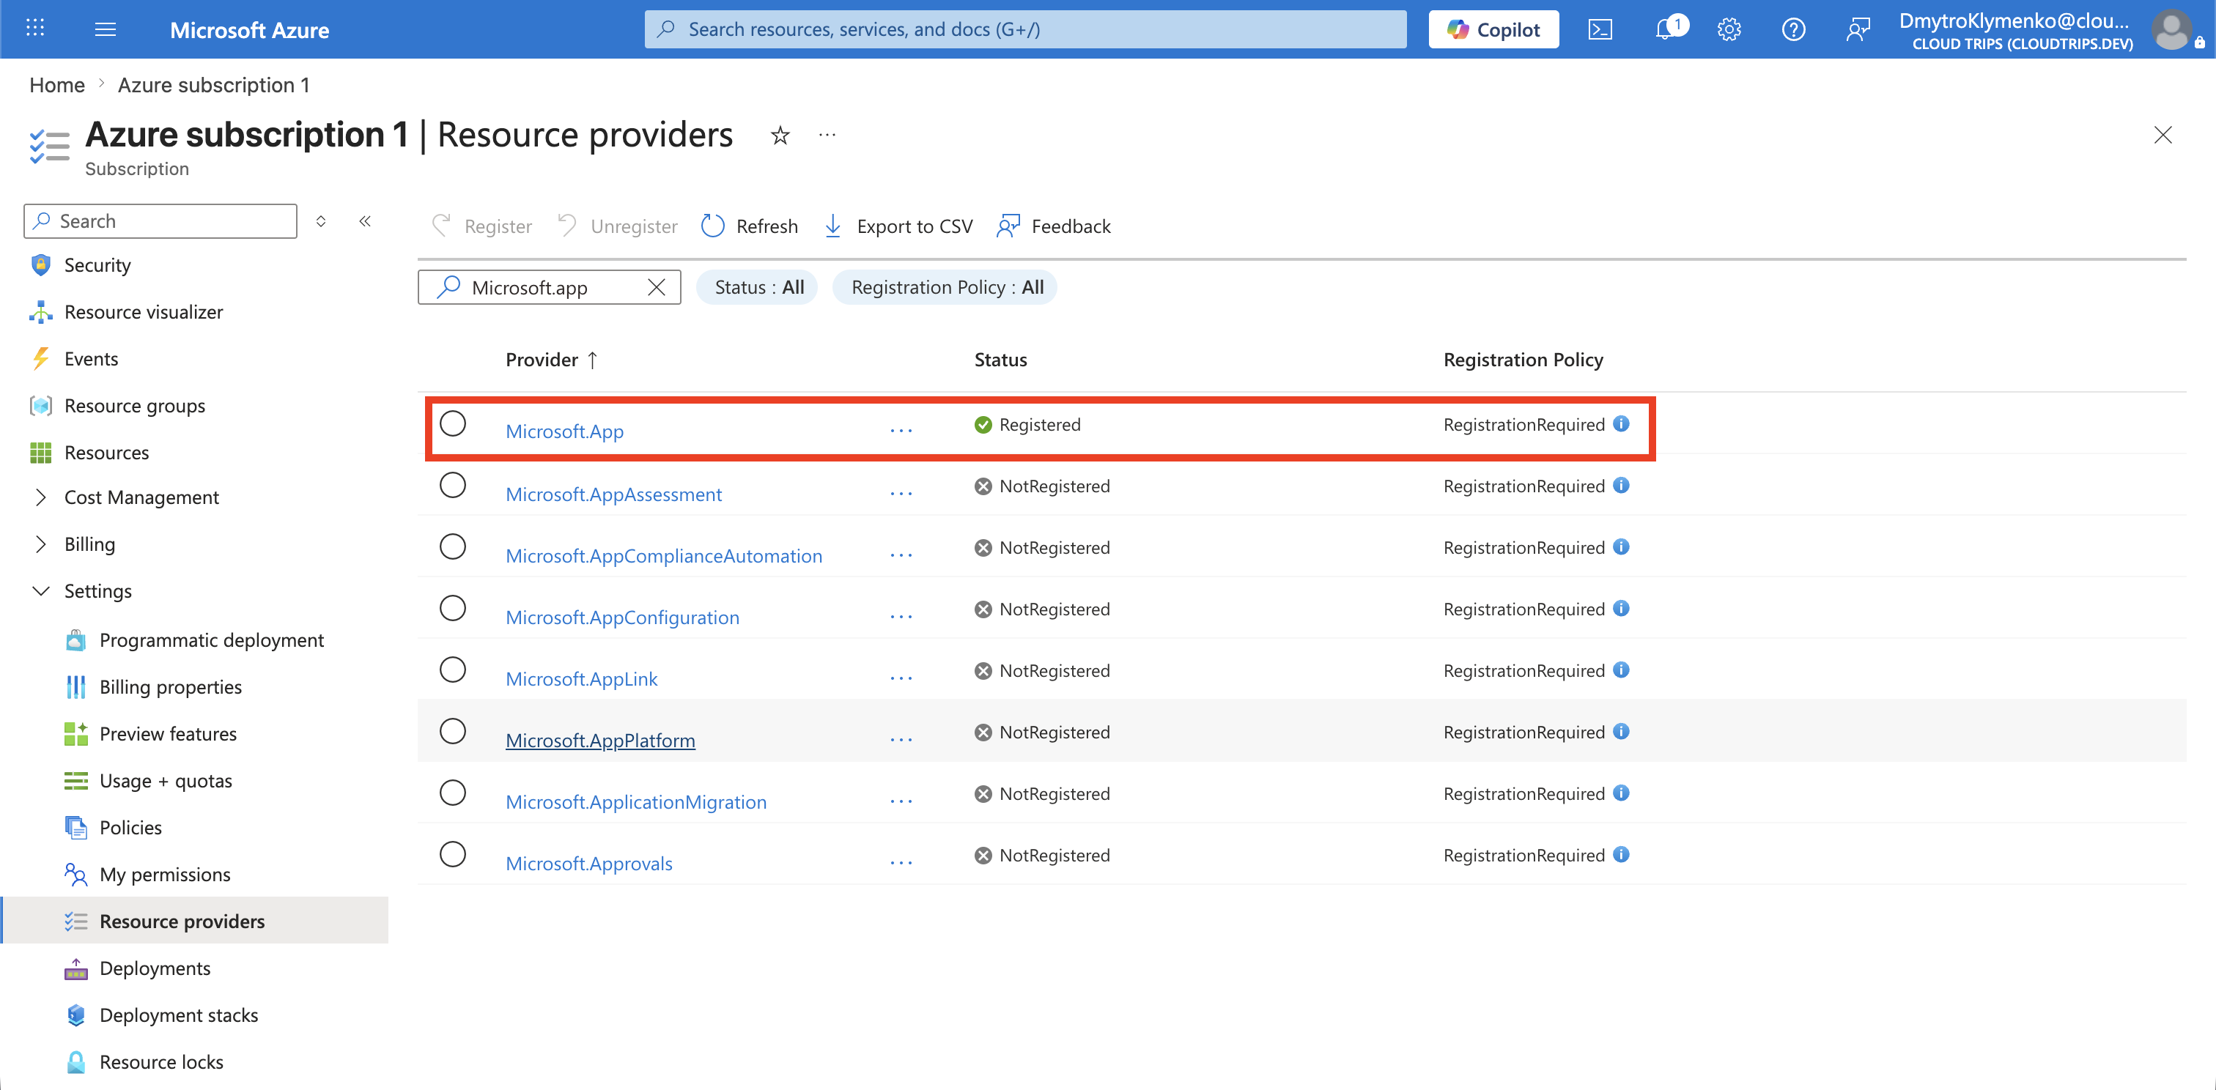Image resolution: width=2216 pixels, height=1090 pixels.
Task: Open the Microsoft.AppPlatform provider link
Action: (x=600, y=740)
